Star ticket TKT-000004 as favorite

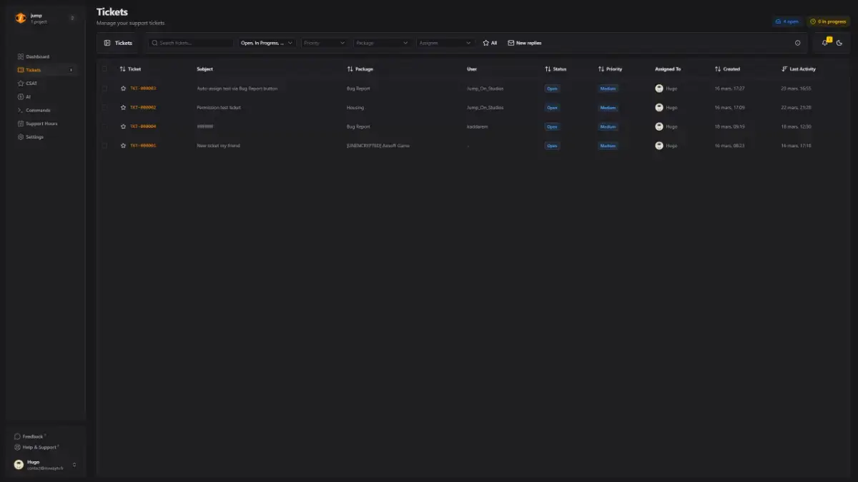click(x=123, y=126)
